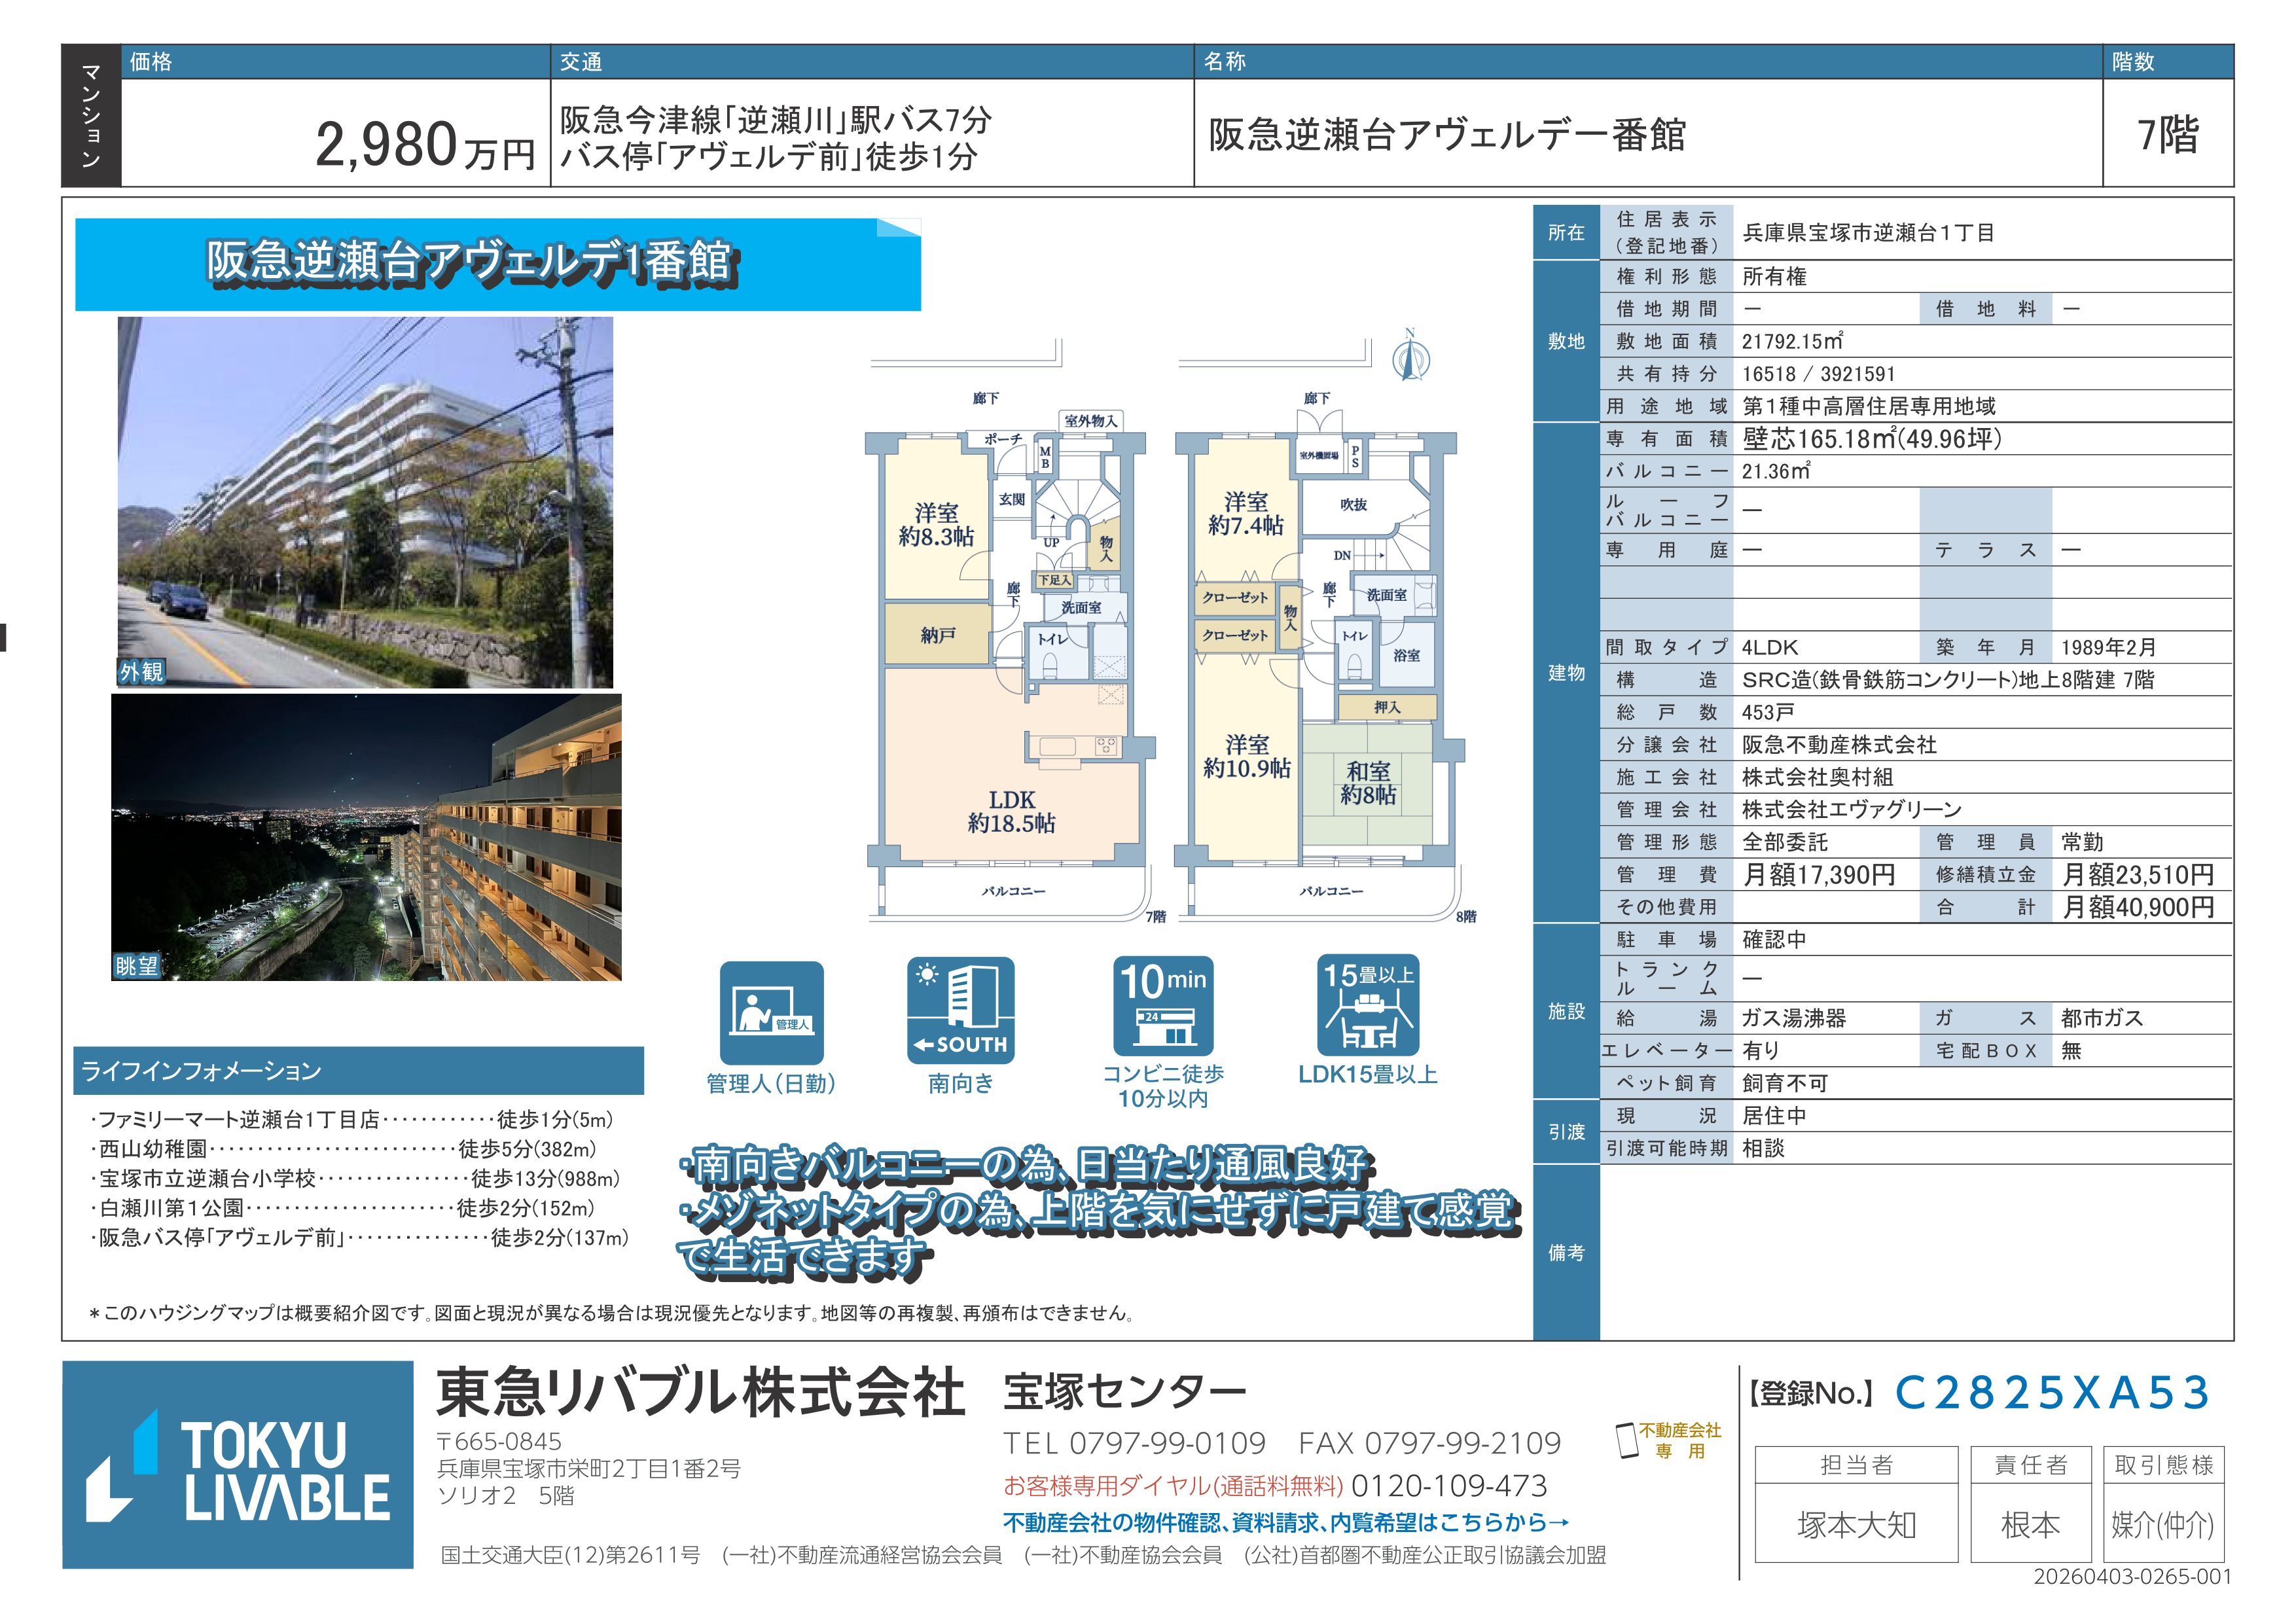This screenshot has width=2296, height=1623.
Task: Click the 10min convenience store icon
Action: coord(1163,1006)
